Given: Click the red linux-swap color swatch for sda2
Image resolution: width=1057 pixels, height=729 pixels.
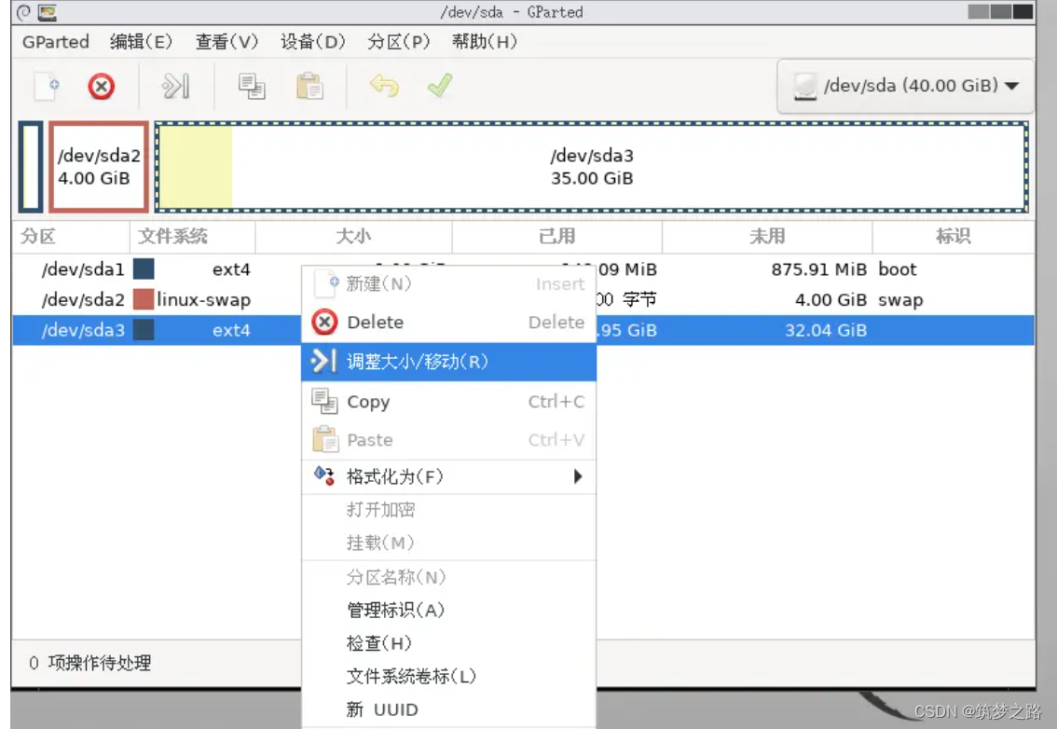Looking at the screenshot, I should [x=144, y=298].
